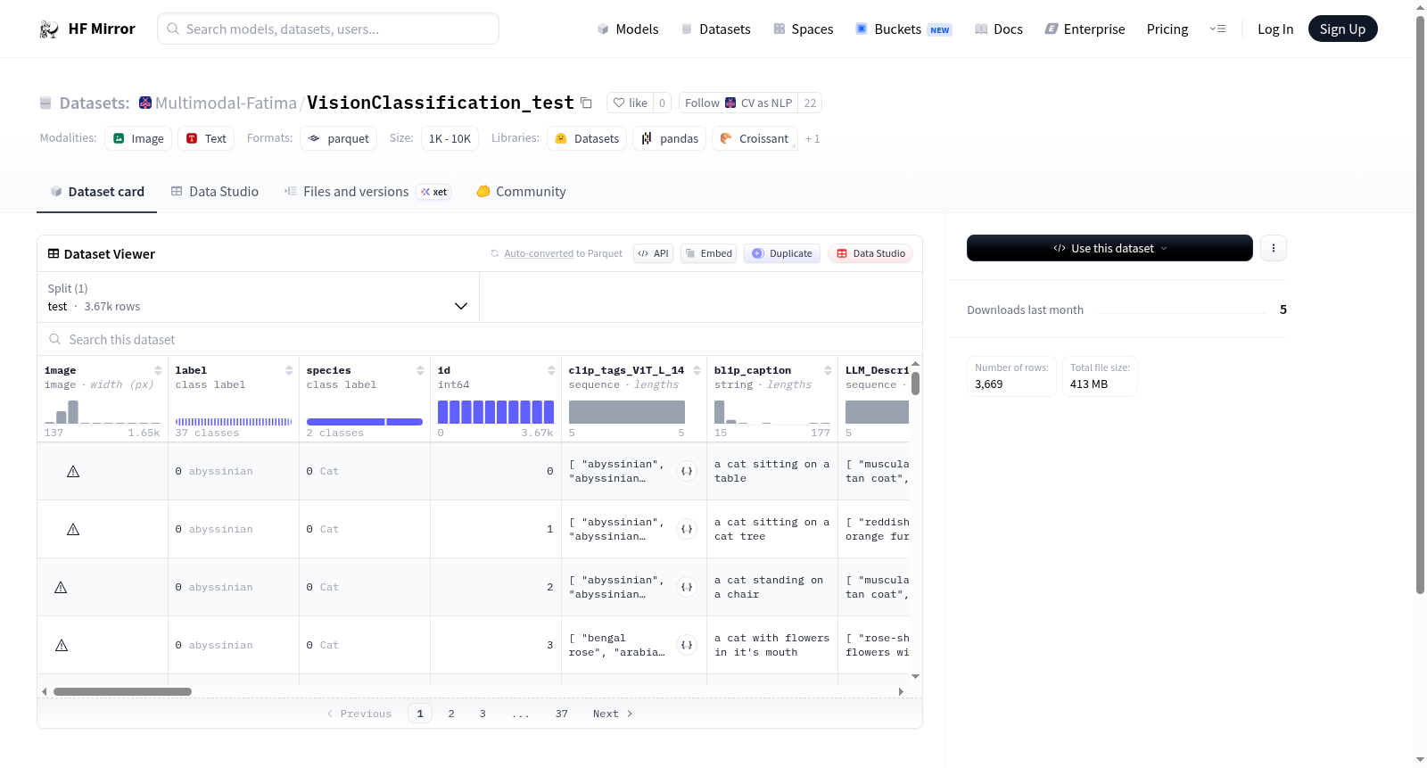Image resolution: width=1427 pixels, height=768 pixels.
Task: Click the CV as NLP organization avatar
Action: [x=730, y=103]
